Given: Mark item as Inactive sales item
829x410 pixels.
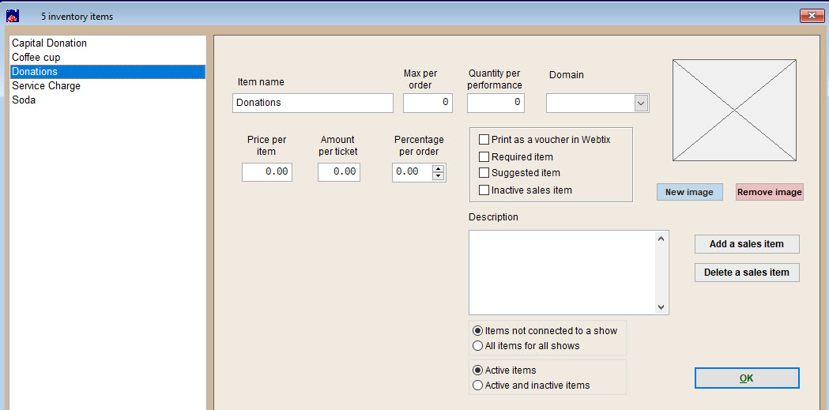Looking at the screenshot, I should tap(484, 190).
